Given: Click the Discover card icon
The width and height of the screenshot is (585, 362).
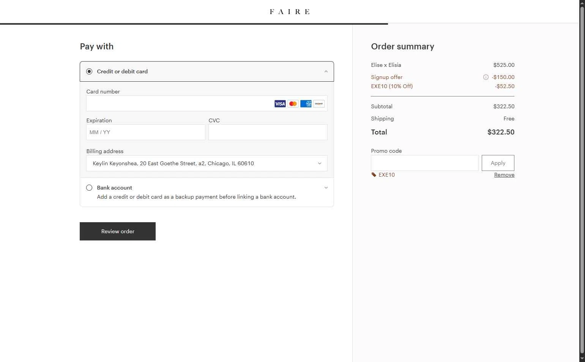Looking at the screenshot, I should pos(319,104).
